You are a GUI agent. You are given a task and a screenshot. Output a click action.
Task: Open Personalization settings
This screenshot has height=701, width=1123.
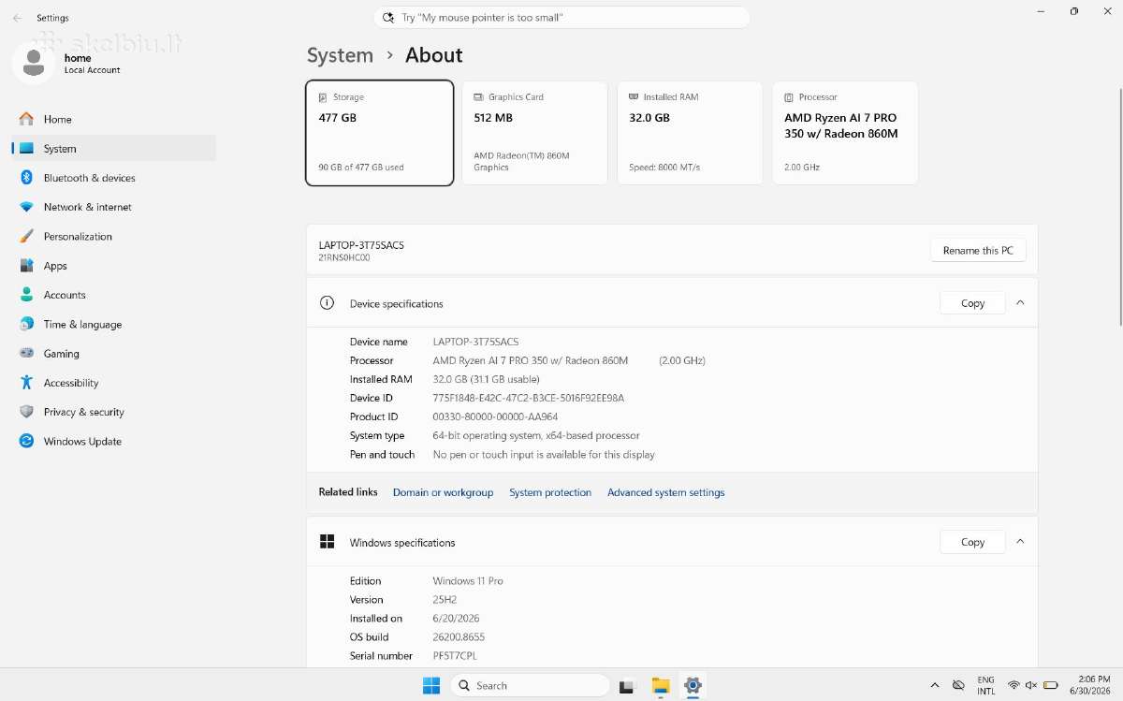click(x=113, y=236)
